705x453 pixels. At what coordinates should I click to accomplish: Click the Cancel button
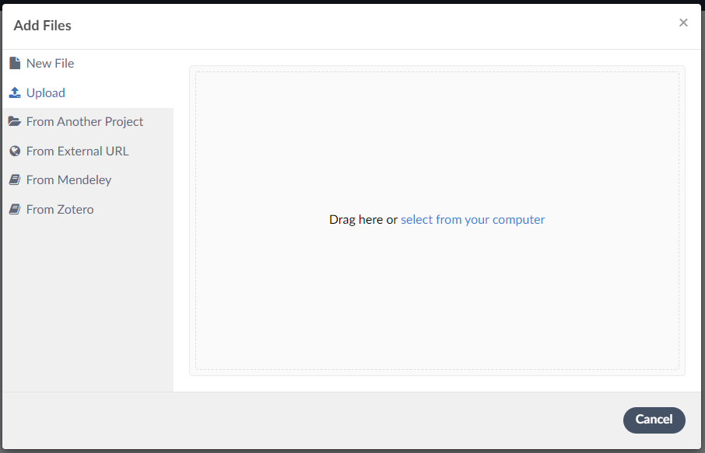click(x=654, y=420)
